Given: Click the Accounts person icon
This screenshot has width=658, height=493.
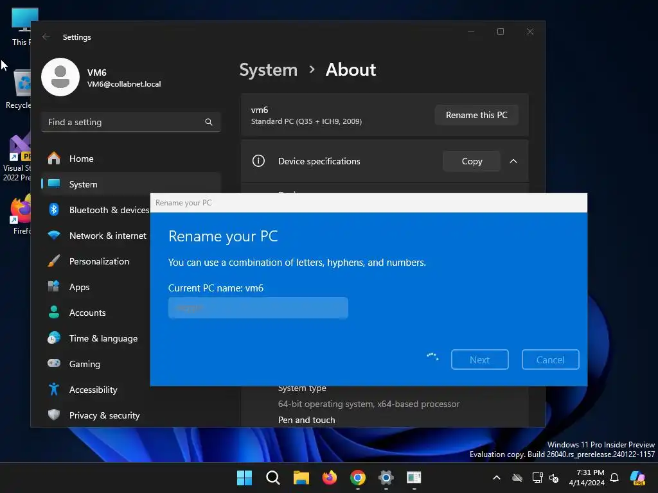Looking at the screenshot, I should pos(54,313).
